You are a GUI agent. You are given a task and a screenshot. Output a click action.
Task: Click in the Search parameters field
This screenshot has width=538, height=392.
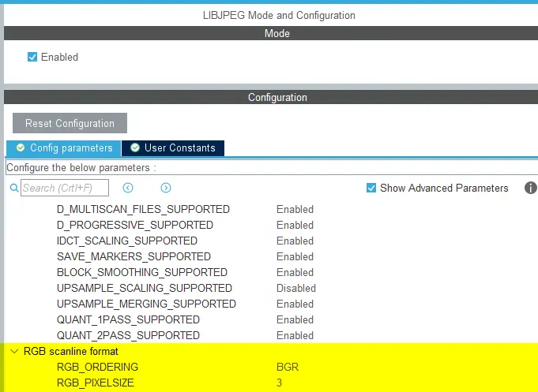tap(63, 188)
